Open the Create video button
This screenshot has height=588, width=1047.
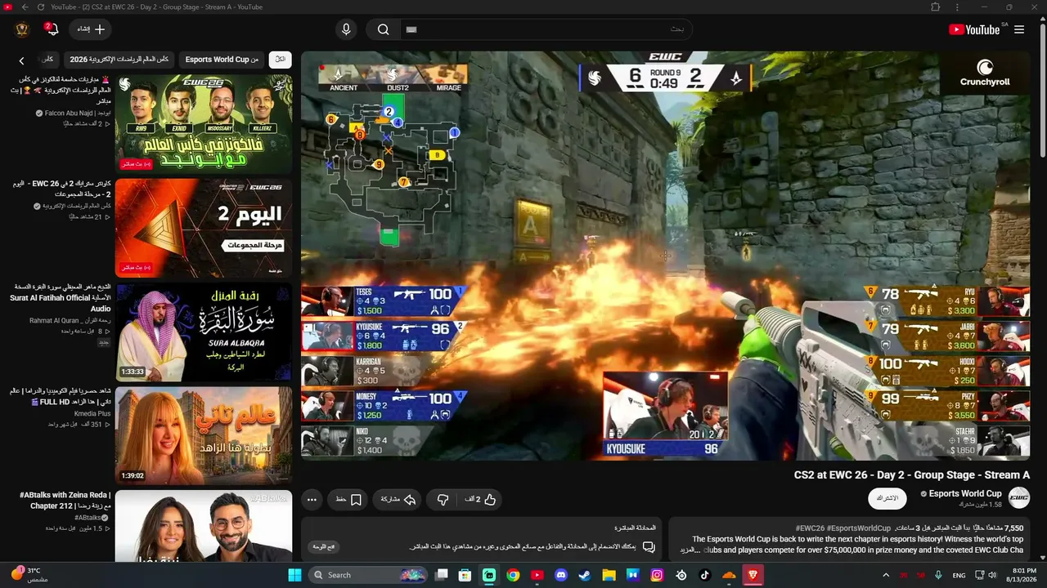91,29
